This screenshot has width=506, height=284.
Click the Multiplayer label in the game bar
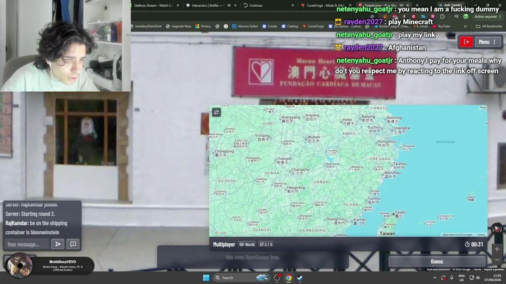[x=224, y=245]
